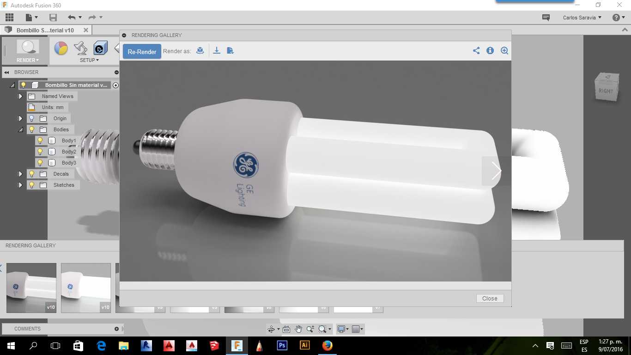The height and width of the screenshot is (355, 631).
Task: Redo with the grayed forward arrow
Action: [92, 18]
